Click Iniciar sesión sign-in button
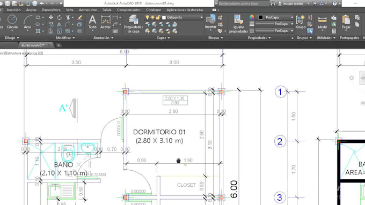This screenshot has width=365, height=205. point(291,4)
